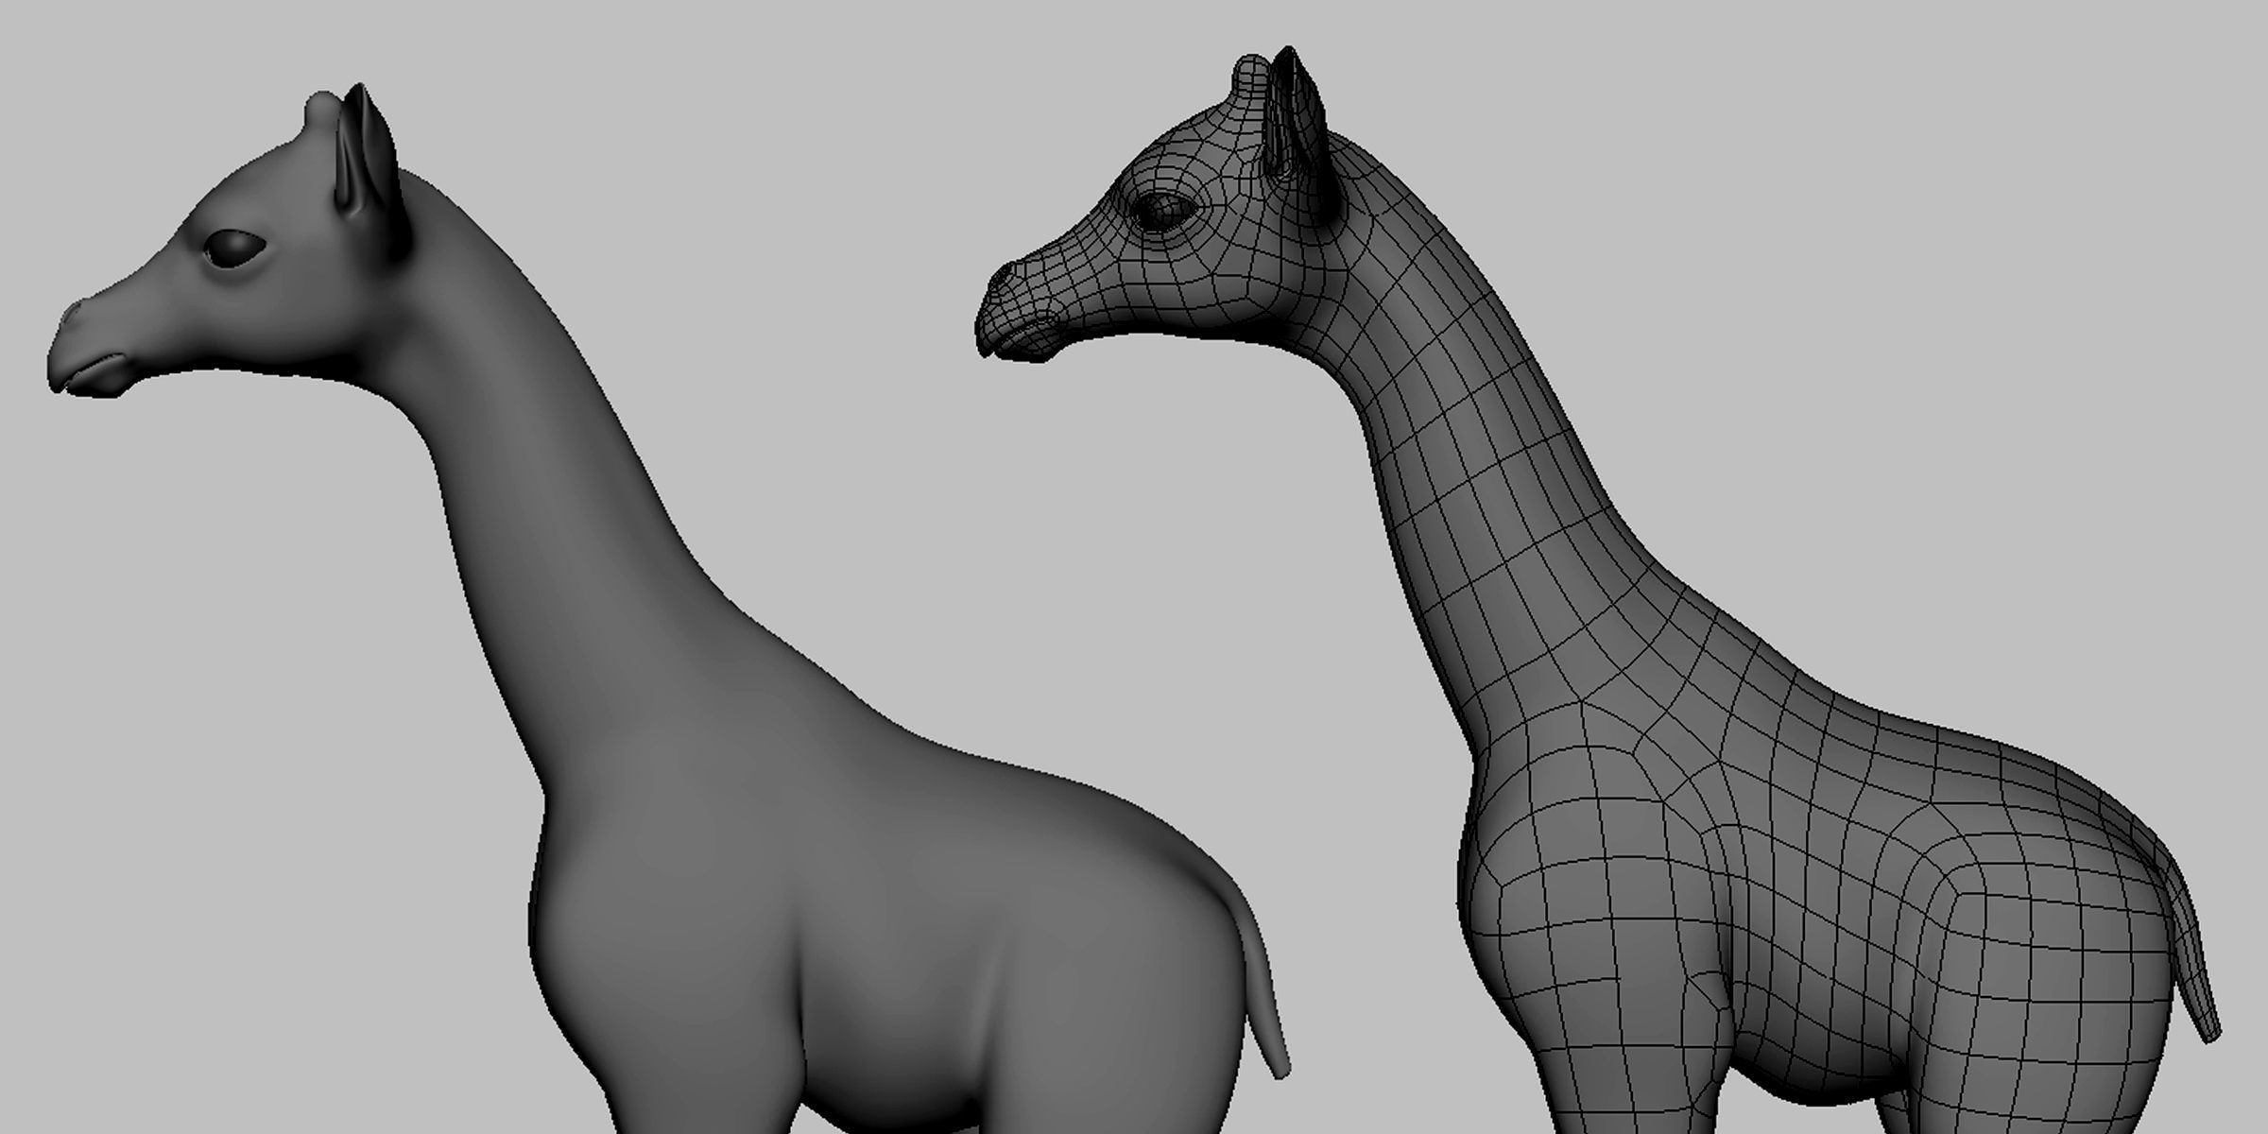The image size is (2268, 1134).
Task: Click the smooth-shaded giraffe's eye
Action: (x=234, y=249)
